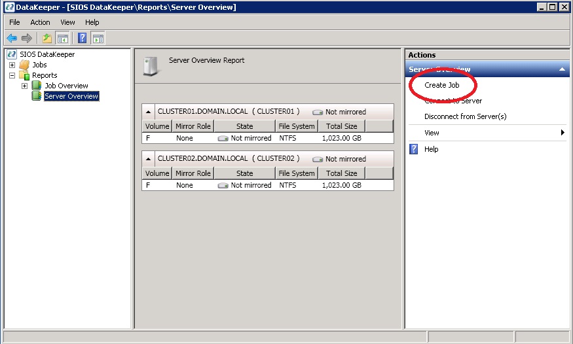Screen dimensions: 573x344
Task: Click disk icon in CLUSTER02 State cell
Action: (223, 185)
